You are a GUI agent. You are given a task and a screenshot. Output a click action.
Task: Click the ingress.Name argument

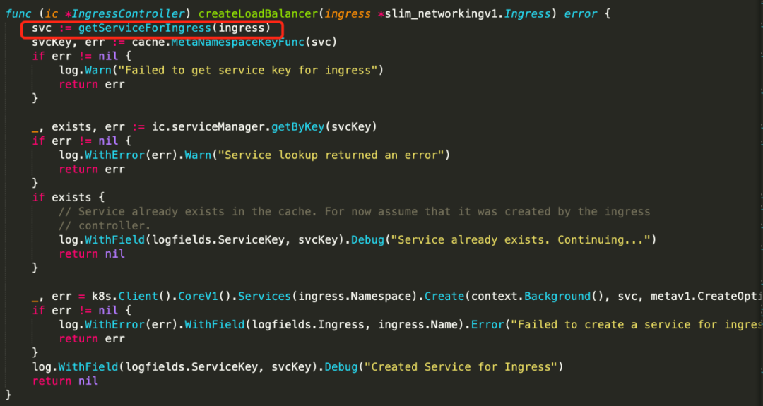[417, 324]
